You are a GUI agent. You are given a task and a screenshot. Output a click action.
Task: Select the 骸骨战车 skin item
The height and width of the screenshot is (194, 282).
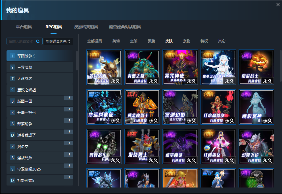[104, 146]
